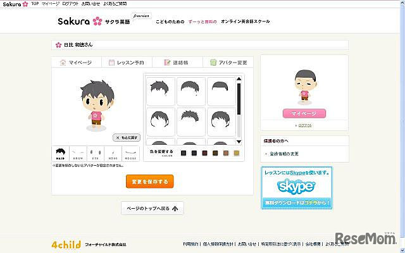The width and height of the screenshot is (405, 253).
Task: Click the orange 変更を保存する button
Action: pos(150,182)
